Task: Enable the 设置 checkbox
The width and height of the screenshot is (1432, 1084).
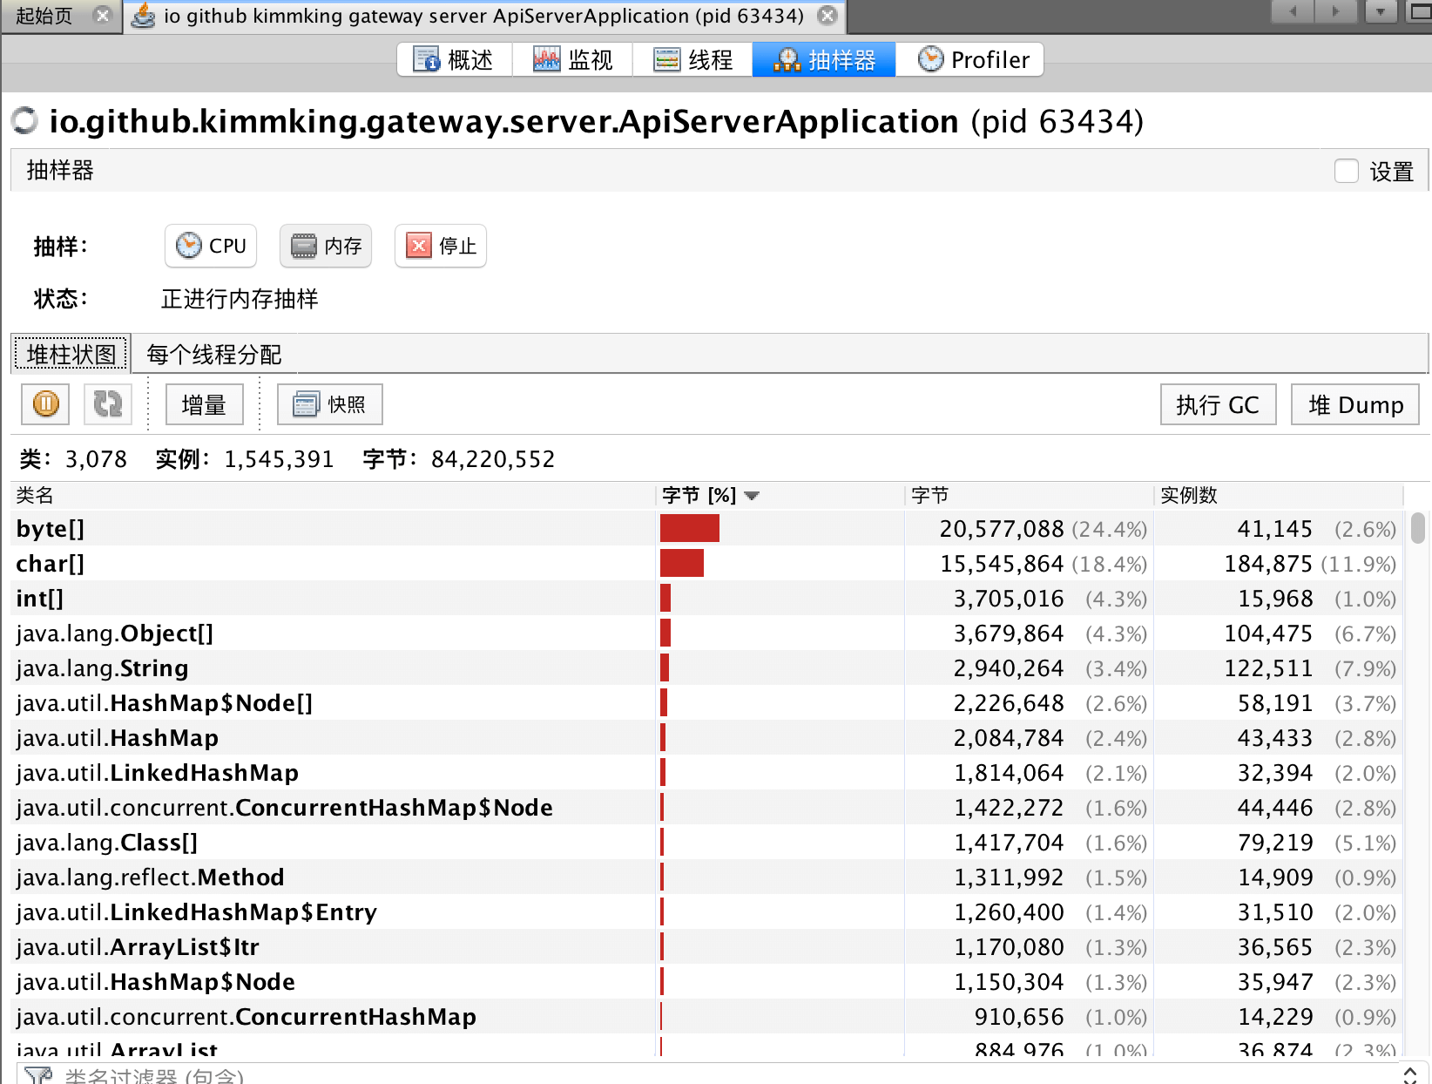Action: pos(1347,171)
